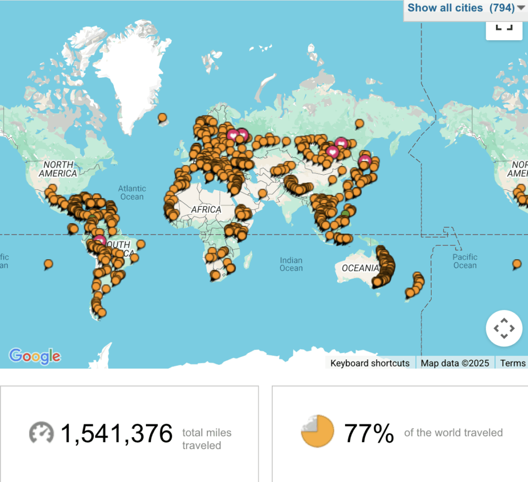Click the AFRICA continent label
Viewport: 528px width, 482px height.
point(206,210)
